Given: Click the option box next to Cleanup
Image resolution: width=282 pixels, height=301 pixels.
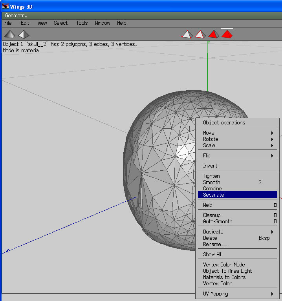Looking at the screenshot, I should click(x=275, y=215).
